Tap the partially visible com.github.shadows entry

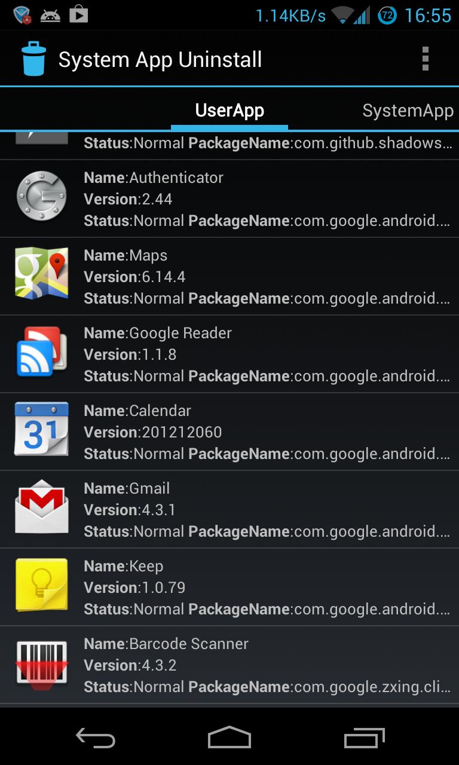click(267, 143)
